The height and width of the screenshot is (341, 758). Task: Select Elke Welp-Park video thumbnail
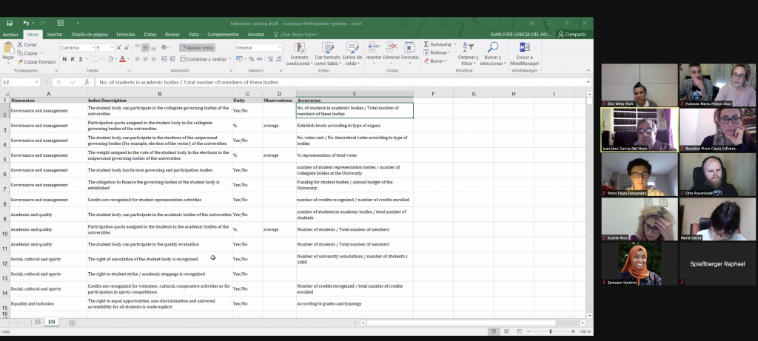coord(640,85)
